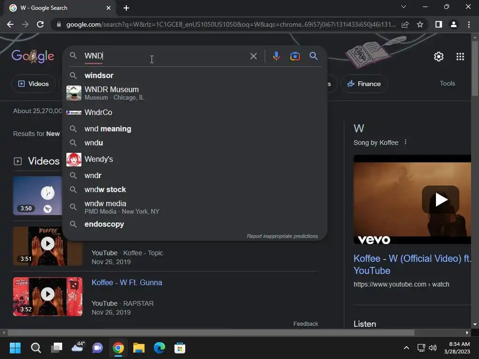Click the Feedback link
Image resolution: width=479 pixels, height=359 pixels.
(305, 324)
